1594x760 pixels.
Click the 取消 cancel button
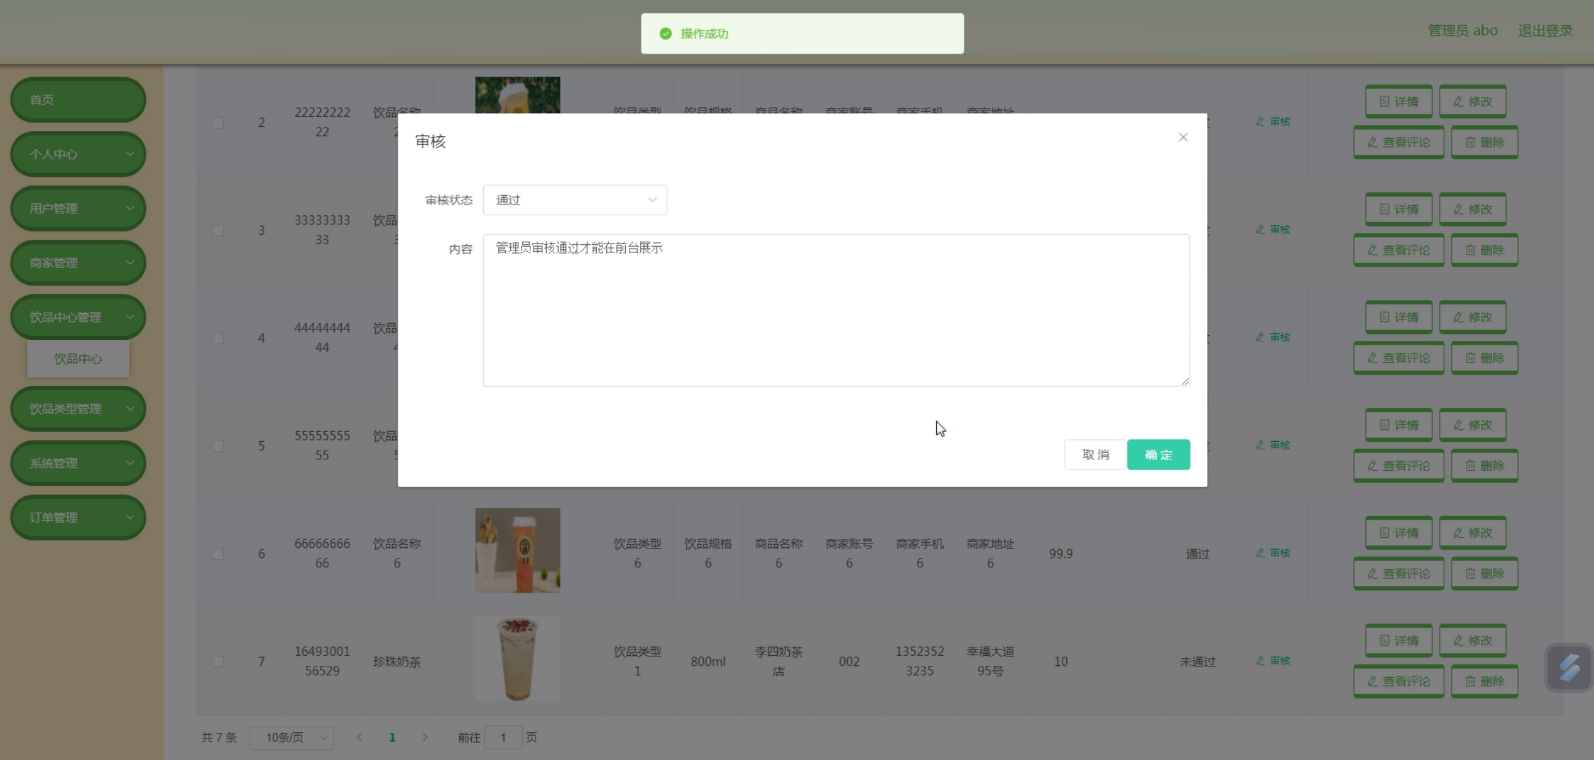(x=1095, y=455)
